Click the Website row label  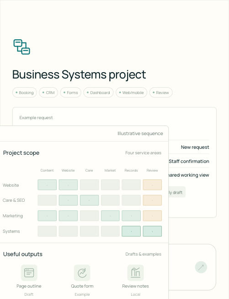(11, 185)
